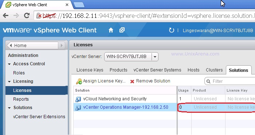The image size is (255, 135).
Task: Click the vCloud Networking and Security solution icon
Action: point(78,99)
